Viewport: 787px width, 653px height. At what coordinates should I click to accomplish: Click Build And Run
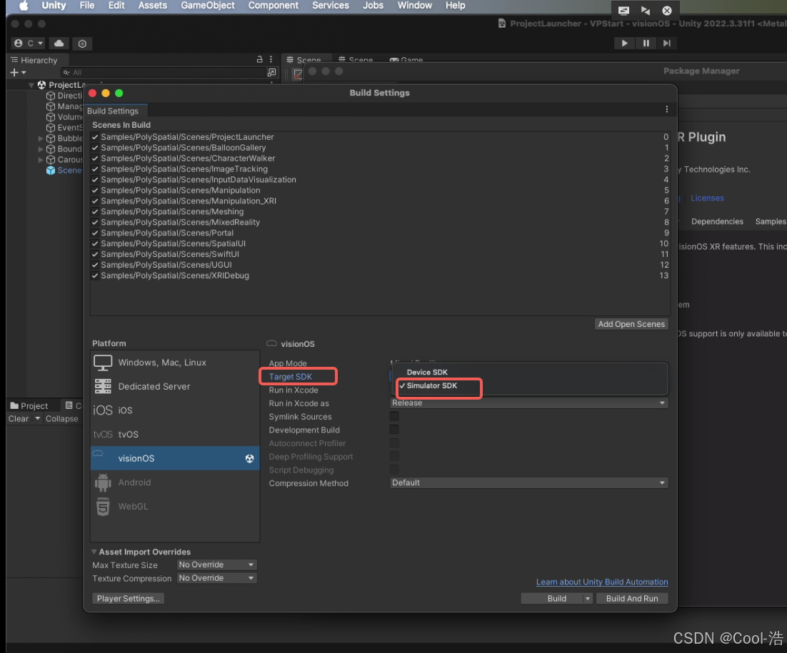pyautogui.click(x=632, y=598)
